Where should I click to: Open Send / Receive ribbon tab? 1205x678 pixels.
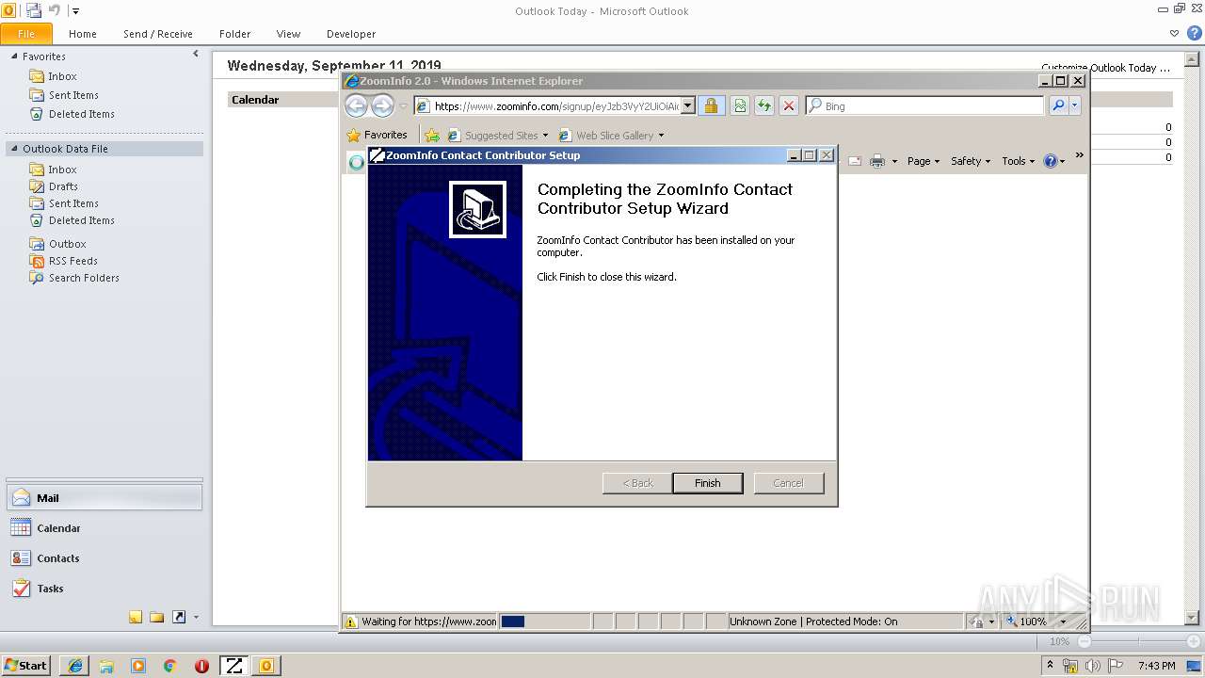coord(157,34)
